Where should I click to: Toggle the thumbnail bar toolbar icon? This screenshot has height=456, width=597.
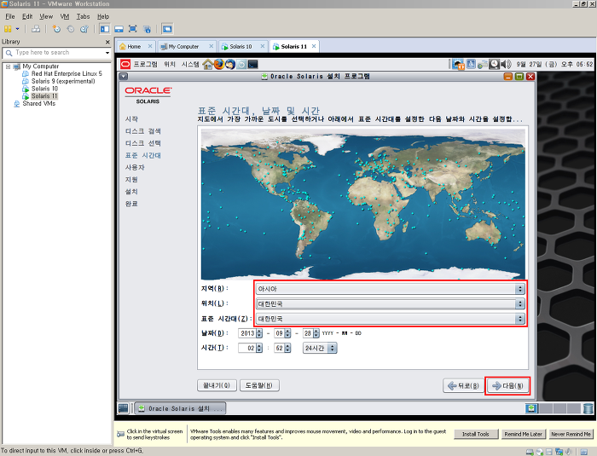(x=119, y=29)
